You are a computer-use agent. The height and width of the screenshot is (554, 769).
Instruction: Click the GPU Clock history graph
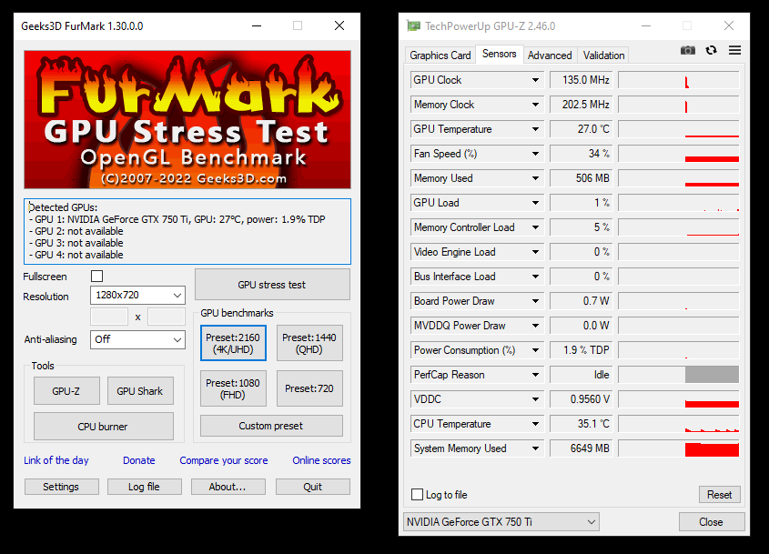tap(678, 80)
